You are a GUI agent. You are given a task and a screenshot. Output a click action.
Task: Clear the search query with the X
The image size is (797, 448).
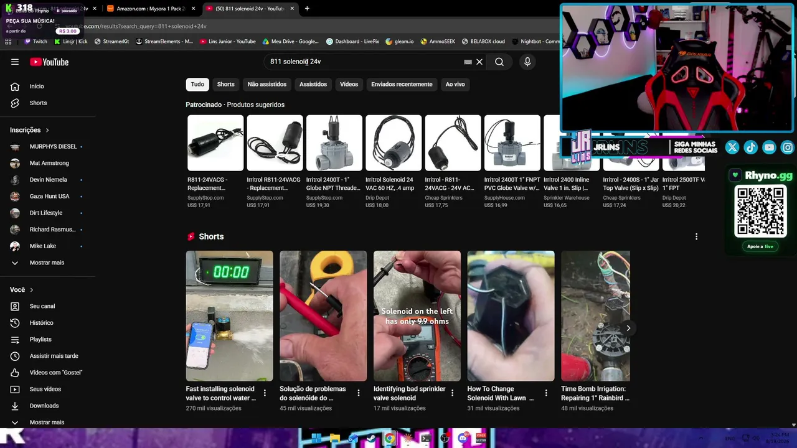pyautogui.click(x=479, y=62)
